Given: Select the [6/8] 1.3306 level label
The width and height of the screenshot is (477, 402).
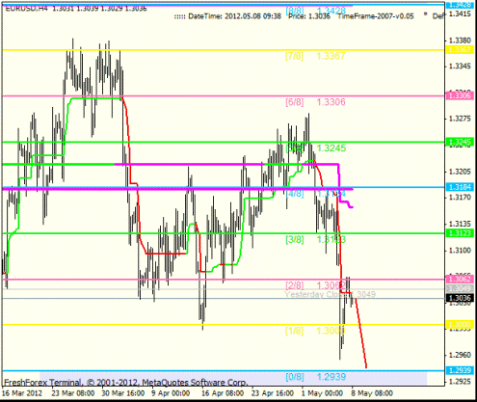Looking at the screenshot, I should (315, 102).
